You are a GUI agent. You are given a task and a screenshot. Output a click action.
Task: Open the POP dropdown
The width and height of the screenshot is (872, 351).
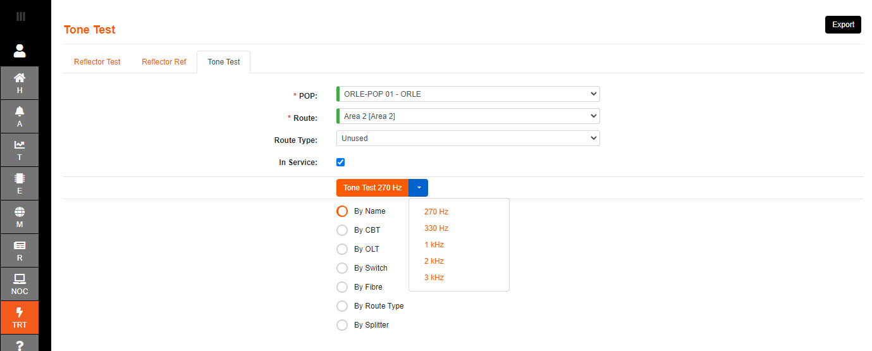(468, 94)
